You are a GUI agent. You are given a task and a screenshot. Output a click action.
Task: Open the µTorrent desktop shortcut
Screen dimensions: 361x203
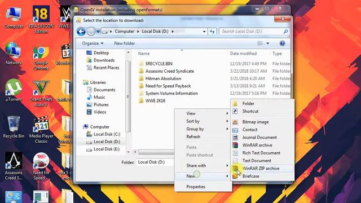14,90
